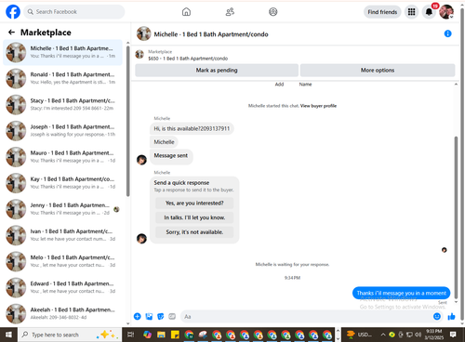Screen dimensions: 465x342
Task: Click the Windows Start button
Action: (x=8, y=335)
